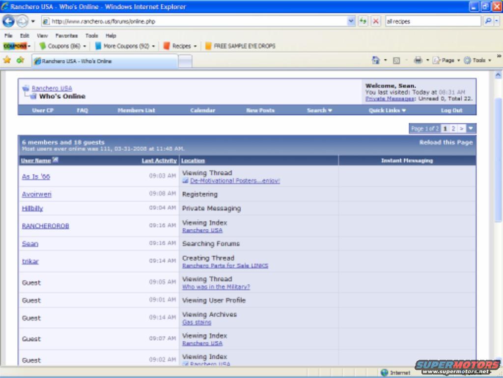Viewport: 503px width, 378px height.
Task: Click the Add to Favorites icon
Action: 20,60
